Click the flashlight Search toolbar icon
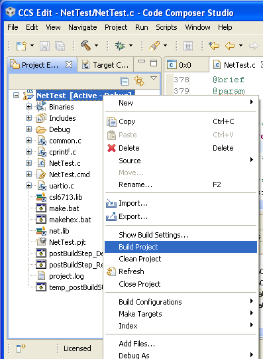 click(154, 46)
